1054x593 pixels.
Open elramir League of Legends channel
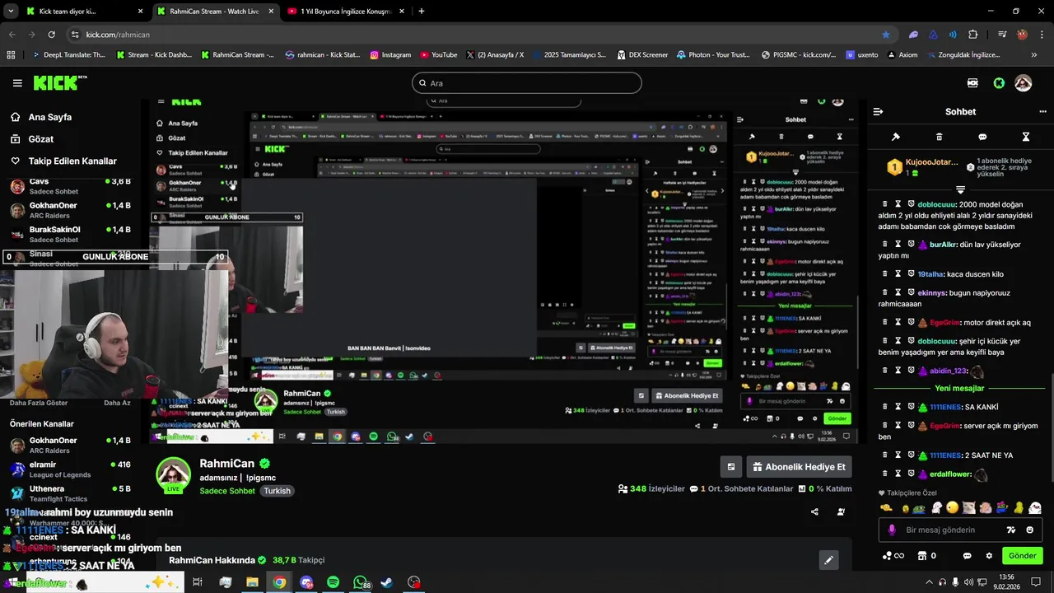coord(70,469)
